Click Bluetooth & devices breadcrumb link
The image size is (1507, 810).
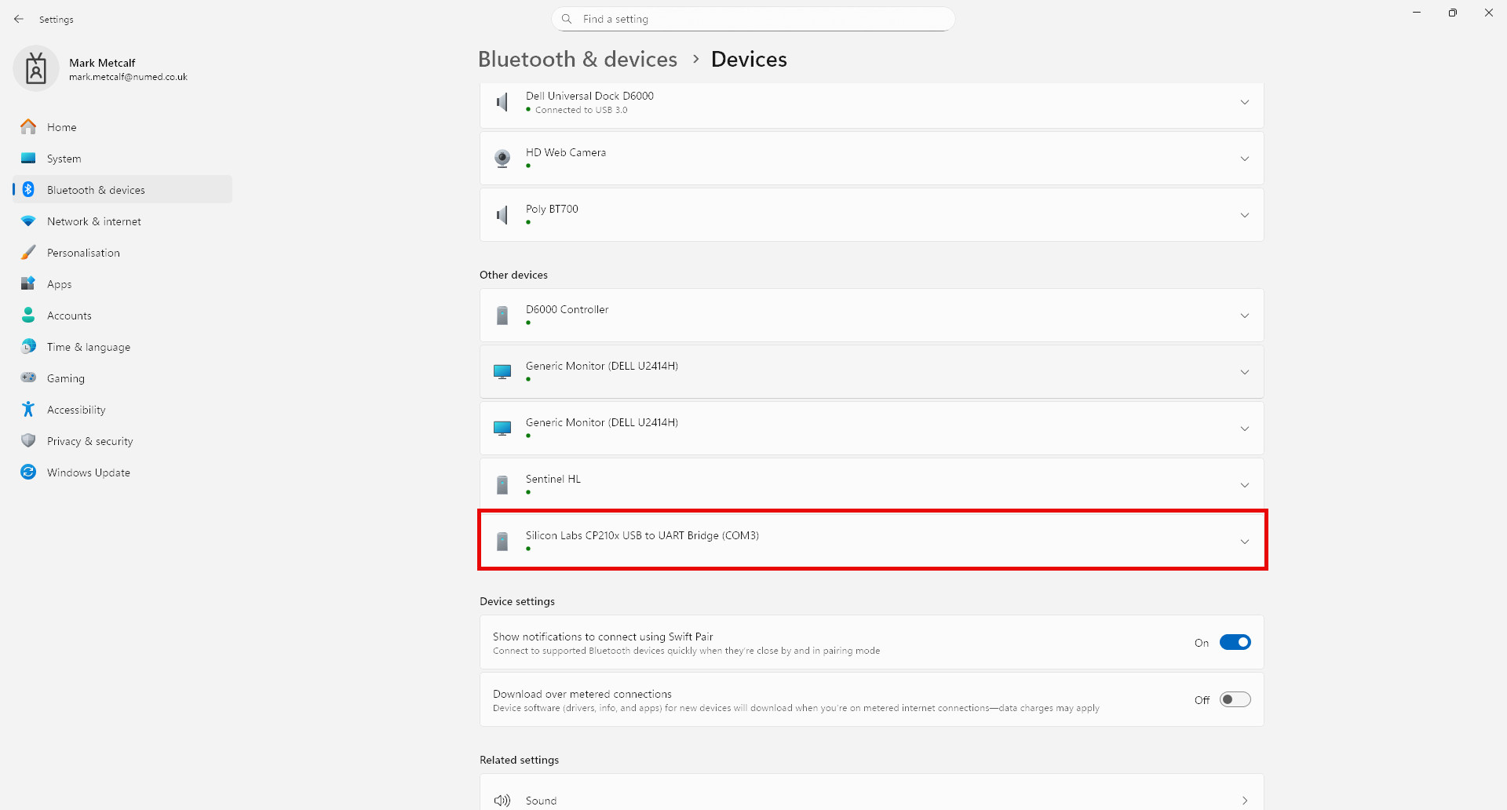(577, 60)
